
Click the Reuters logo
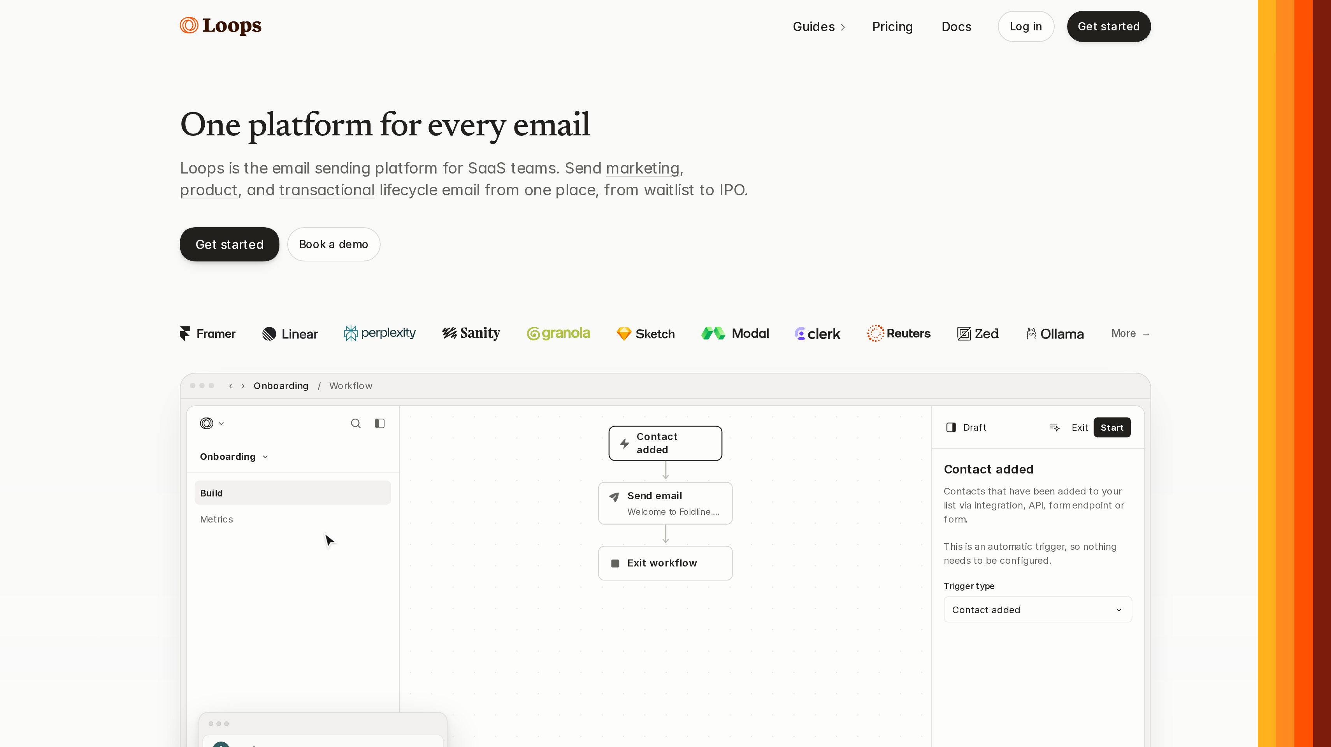[x=899, y=333]
